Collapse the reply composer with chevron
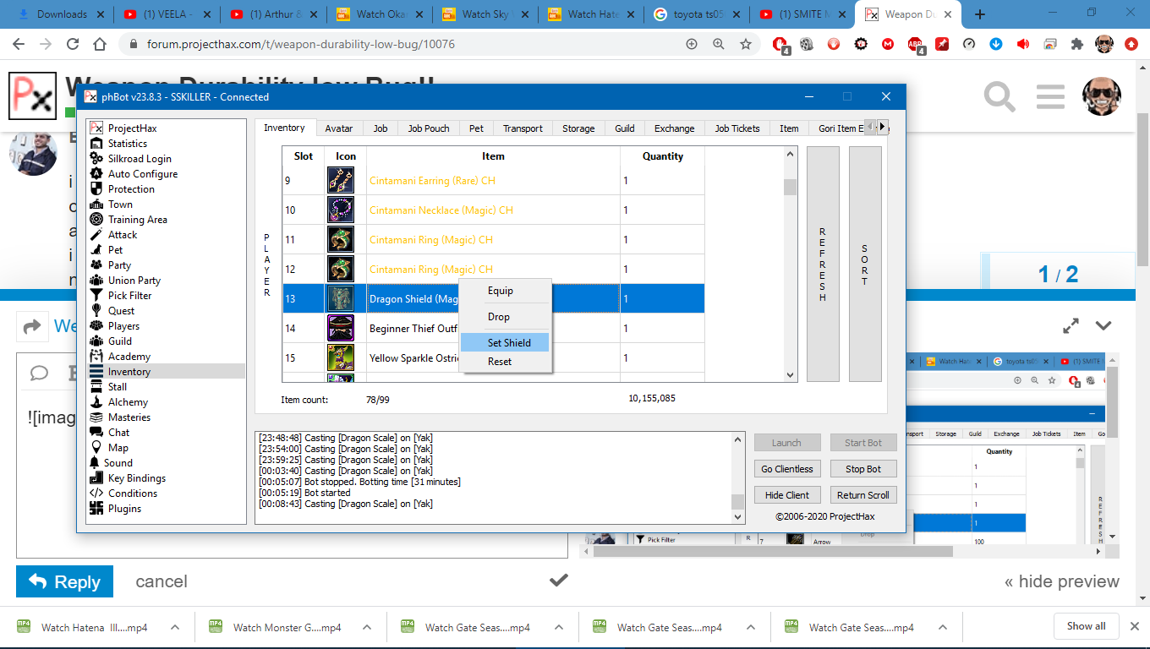 (x=1103, y=325)
